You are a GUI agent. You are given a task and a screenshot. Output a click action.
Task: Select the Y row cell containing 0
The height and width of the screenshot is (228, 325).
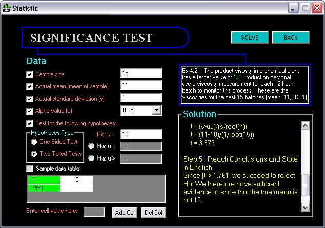click(x=77, y=180)
